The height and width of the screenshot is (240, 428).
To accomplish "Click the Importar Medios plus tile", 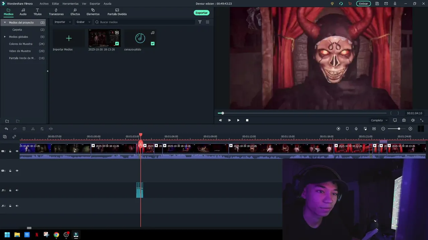I will coord(69,38).
